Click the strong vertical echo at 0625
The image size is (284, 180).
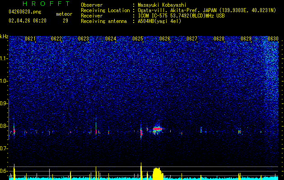point(141,133)
